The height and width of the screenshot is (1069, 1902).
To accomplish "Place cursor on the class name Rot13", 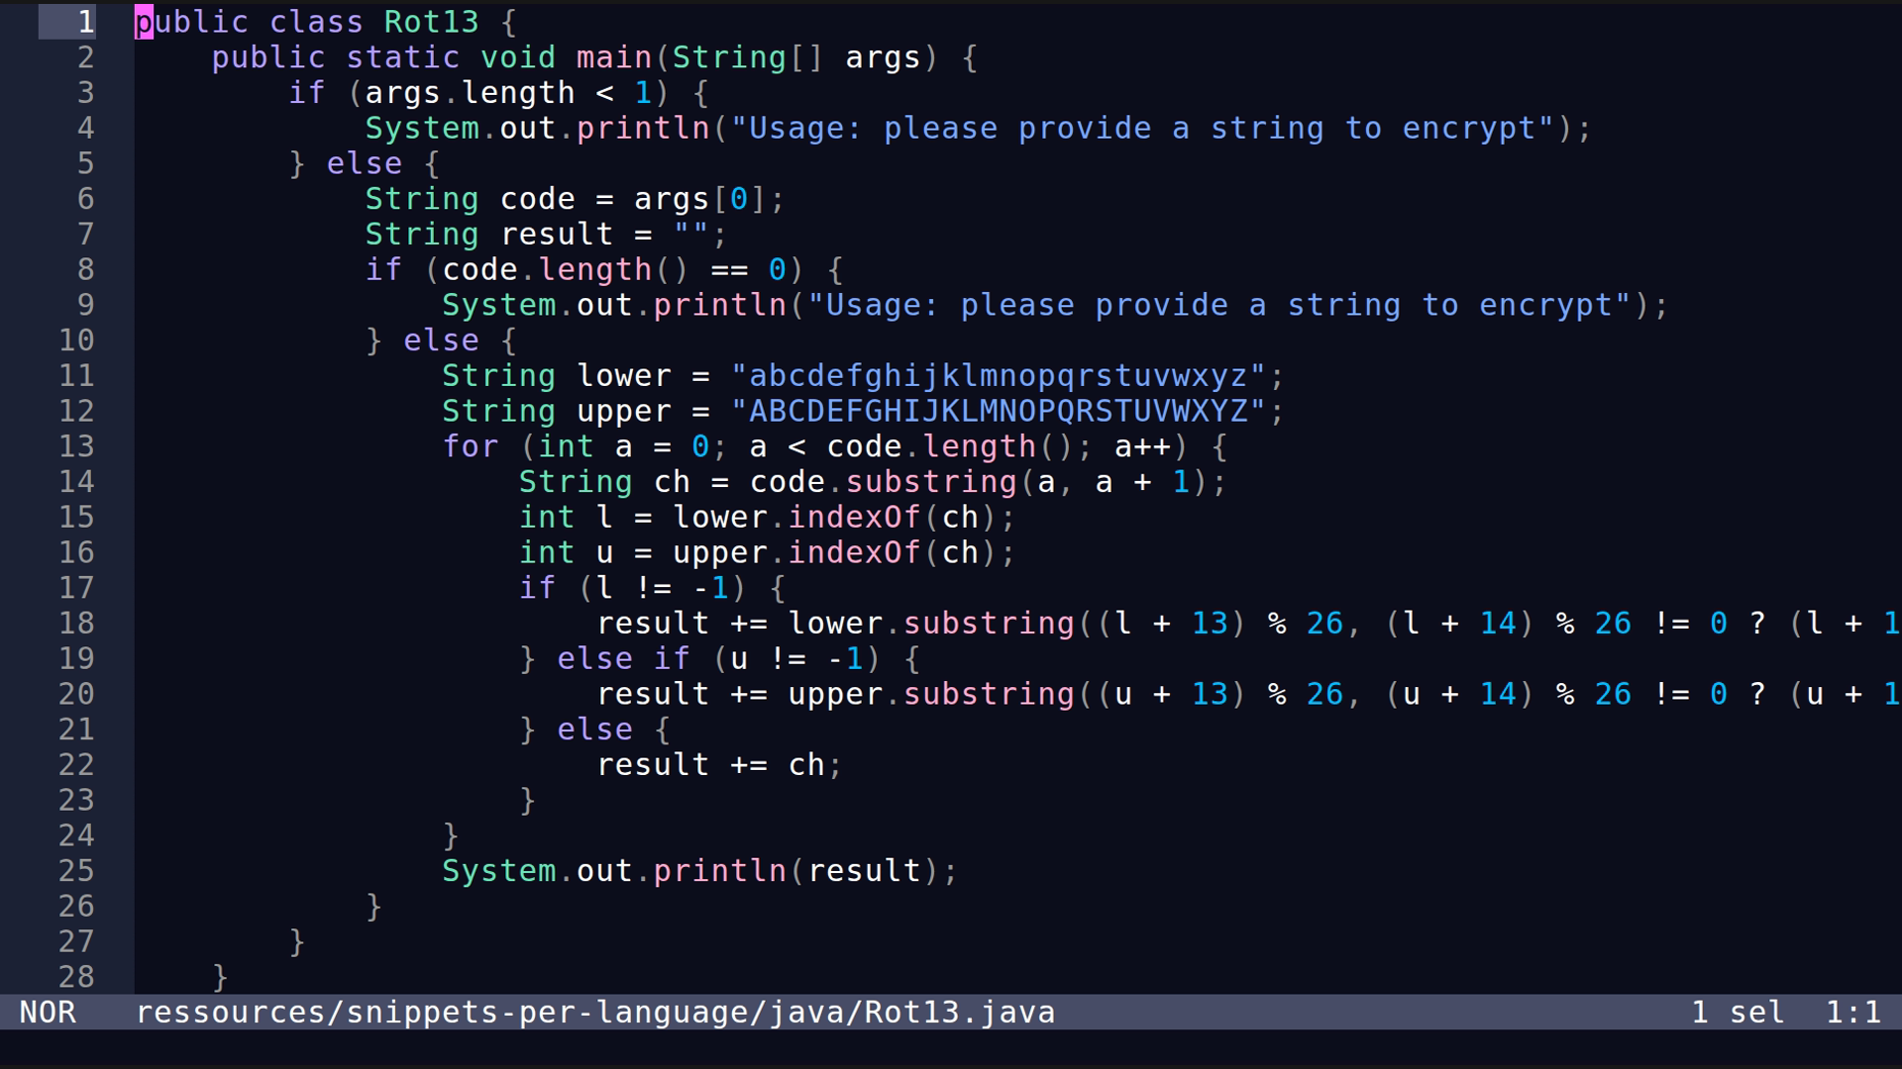I will click(430, 21).
